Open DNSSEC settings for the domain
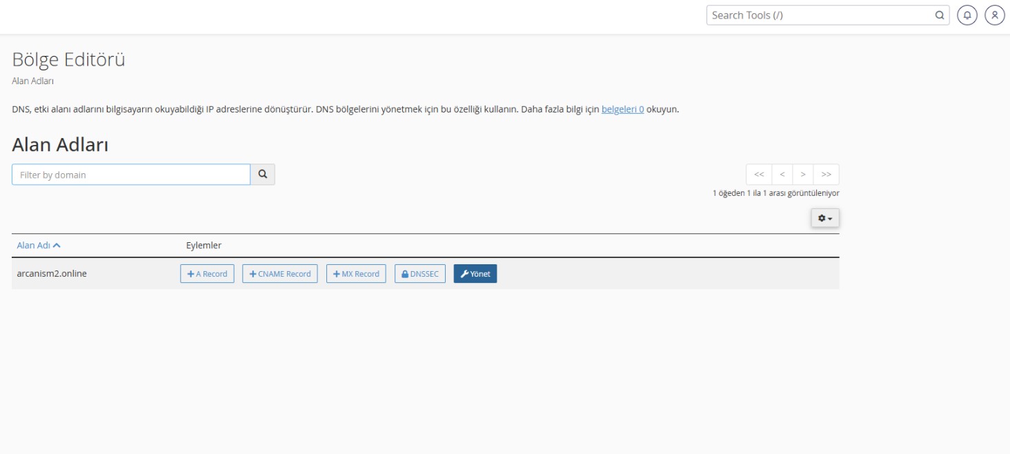The image size is (1010, 454). tap(420, 274)
